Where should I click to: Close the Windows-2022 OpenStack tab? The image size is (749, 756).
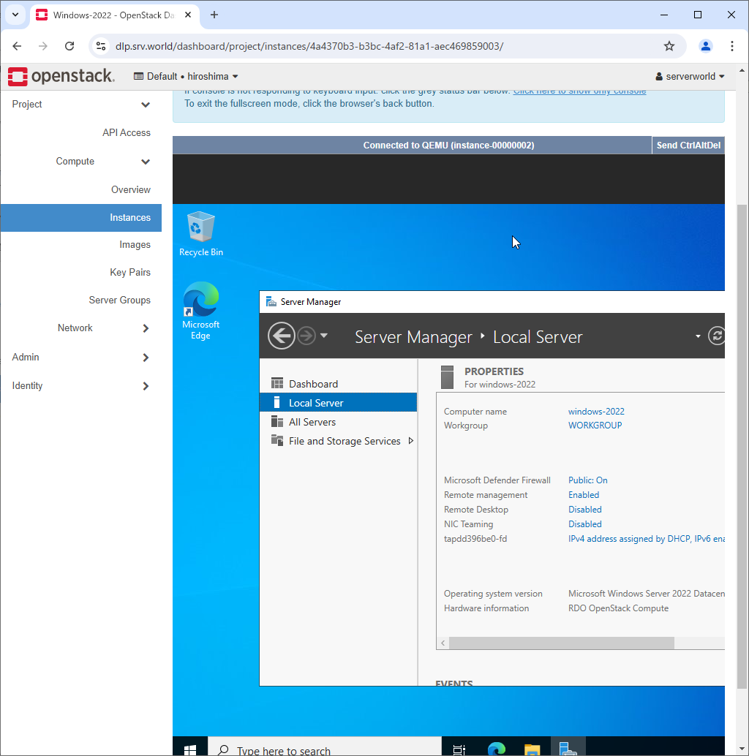point(188,15)
